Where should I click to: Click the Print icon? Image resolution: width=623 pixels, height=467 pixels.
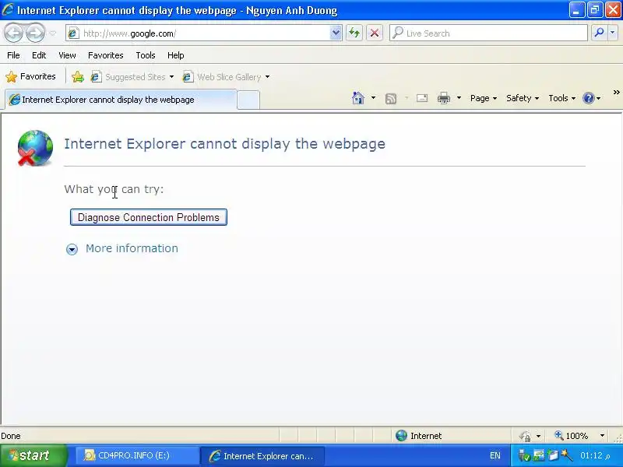coord(444,98)
